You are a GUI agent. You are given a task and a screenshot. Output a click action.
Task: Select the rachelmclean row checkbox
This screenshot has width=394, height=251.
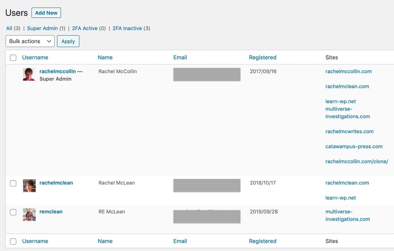click(x=13, y=183)
